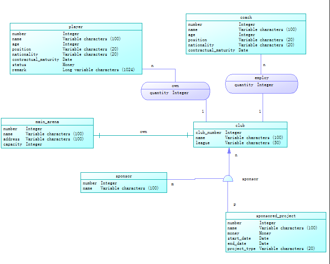Click the 'nationality' attribute in coach
Viewport: 330px width, 264px height.
click(x=201, y=45)
